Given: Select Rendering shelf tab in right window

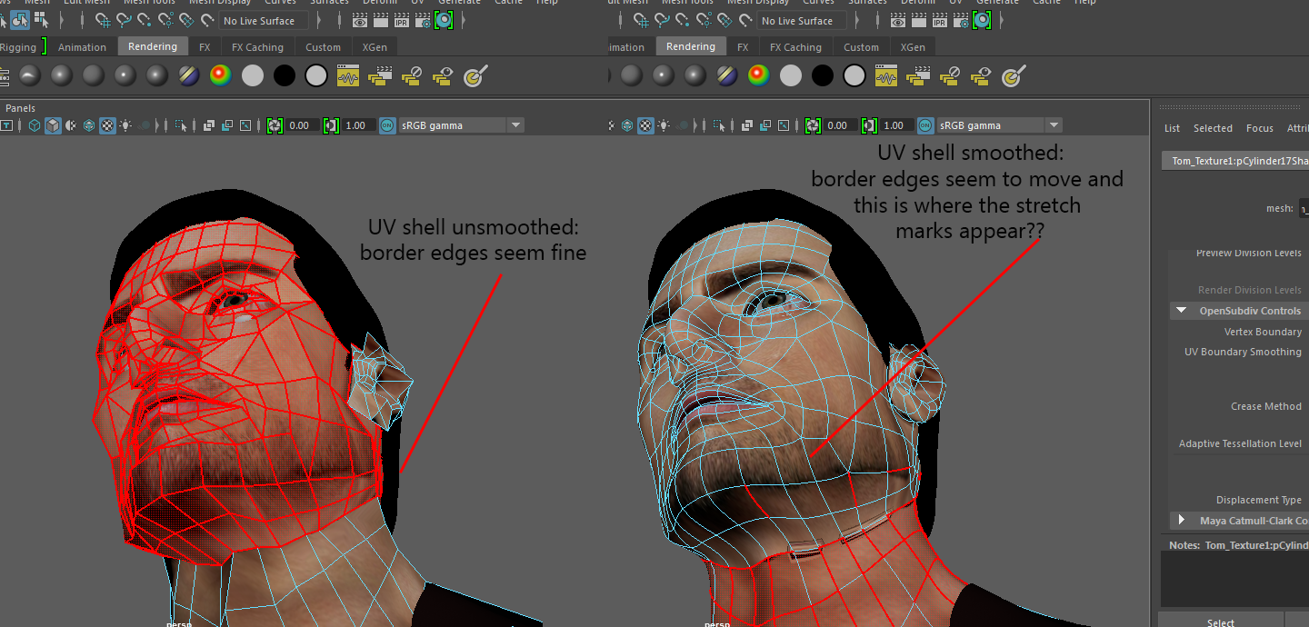Looking at the screenshot, I should [690, 46].
